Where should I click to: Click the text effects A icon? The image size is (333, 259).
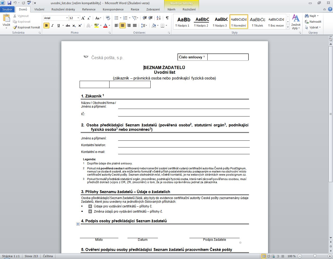(88, 26)
